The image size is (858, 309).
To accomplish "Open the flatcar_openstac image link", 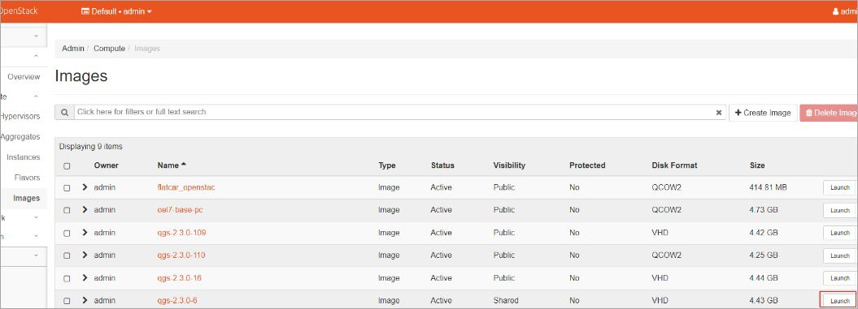I will [x=186, y=187].
